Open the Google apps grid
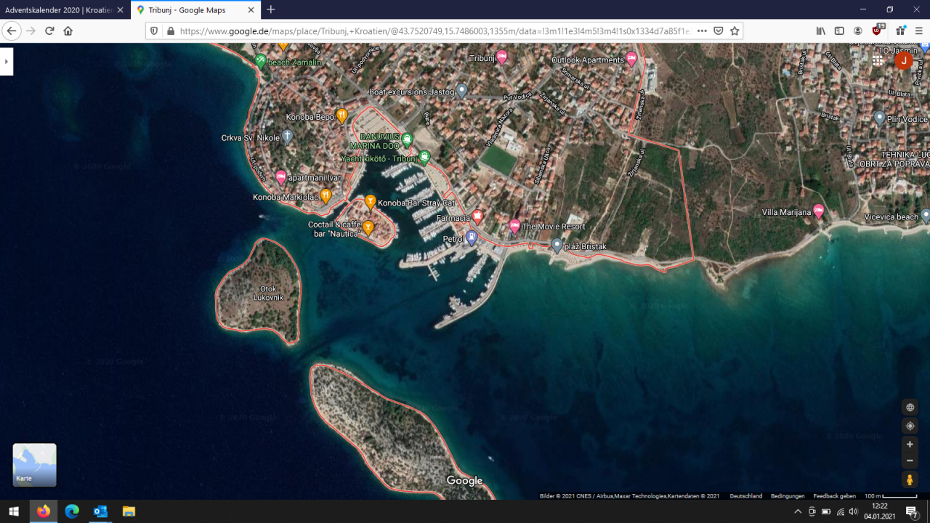 (878, 60)
